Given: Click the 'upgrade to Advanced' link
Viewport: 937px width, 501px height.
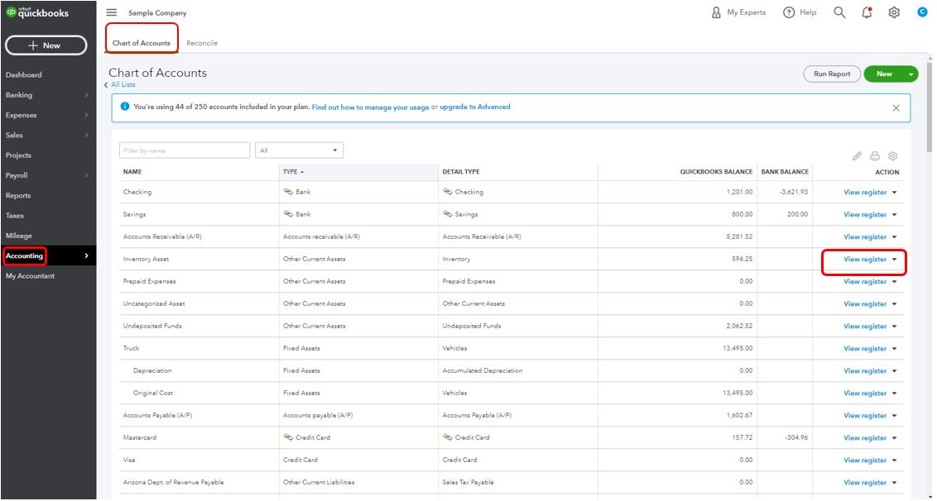Looking at the screenshot, I should click(475, 107).
